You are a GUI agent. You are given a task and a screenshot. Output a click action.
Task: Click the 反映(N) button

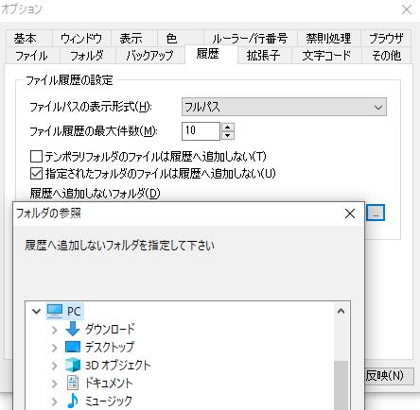pyautogui.click(x=389, y=376)
